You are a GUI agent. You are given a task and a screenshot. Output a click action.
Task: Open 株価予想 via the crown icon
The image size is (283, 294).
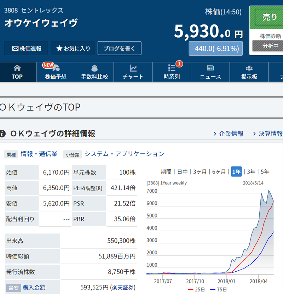(x=56, y=68)
